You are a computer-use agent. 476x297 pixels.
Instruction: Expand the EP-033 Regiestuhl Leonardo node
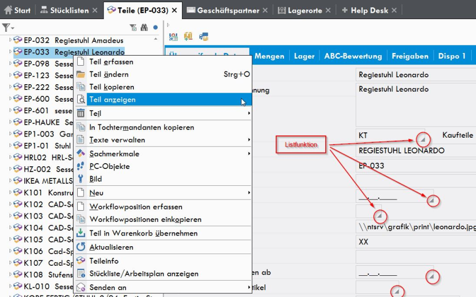(x=10, y=52)
